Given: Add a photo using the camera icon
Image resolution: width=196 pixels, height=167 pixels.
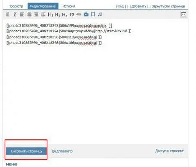Looking at the screenshot, I should coord(86,14).
